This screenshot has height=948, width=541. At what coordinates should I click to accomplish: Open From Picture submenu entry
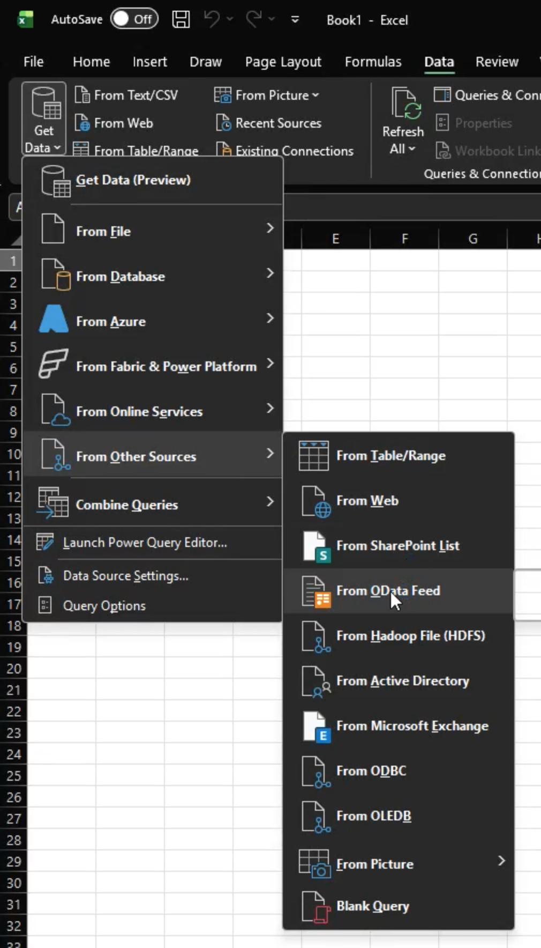(399, 863)
